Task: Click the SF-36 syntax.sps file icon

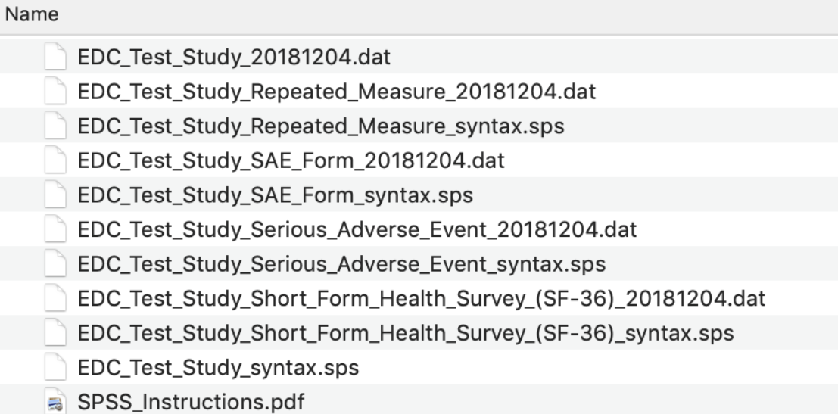Action: point(55,334)
